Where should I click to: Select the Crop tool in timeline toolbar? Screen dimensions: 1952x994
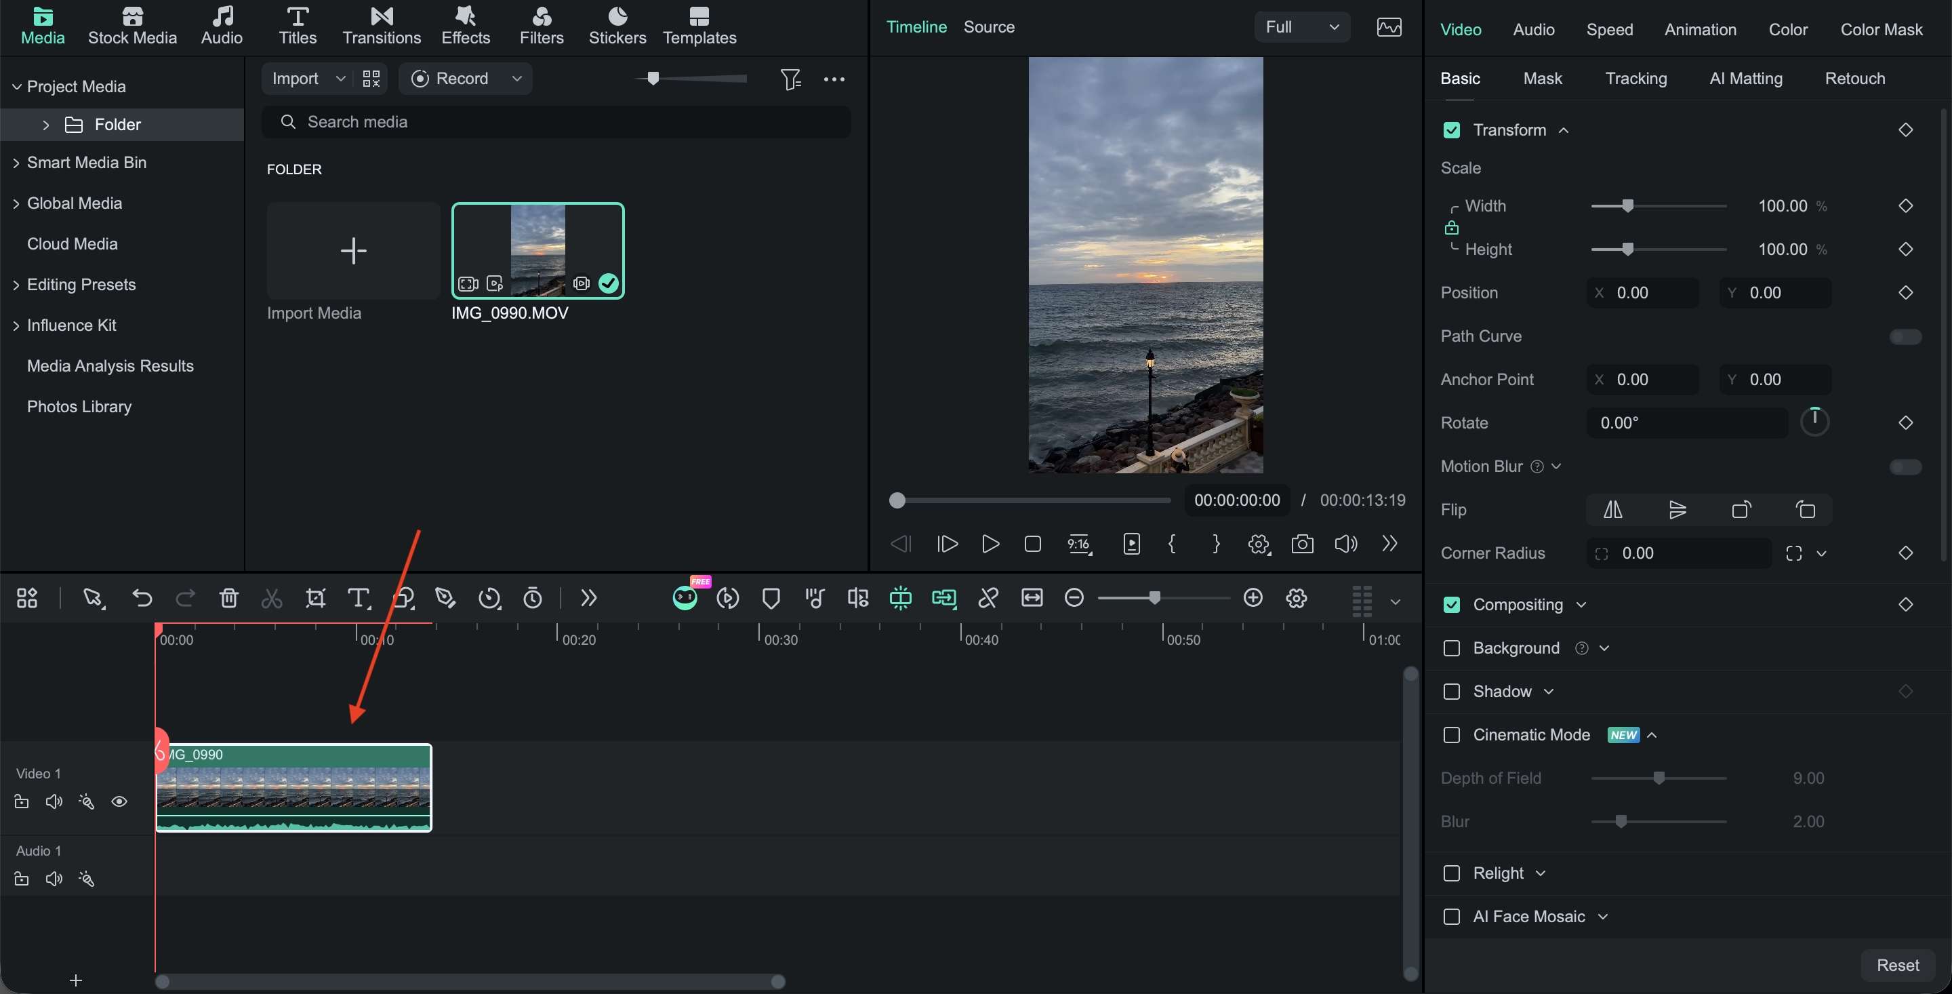(x=315, y=598)
